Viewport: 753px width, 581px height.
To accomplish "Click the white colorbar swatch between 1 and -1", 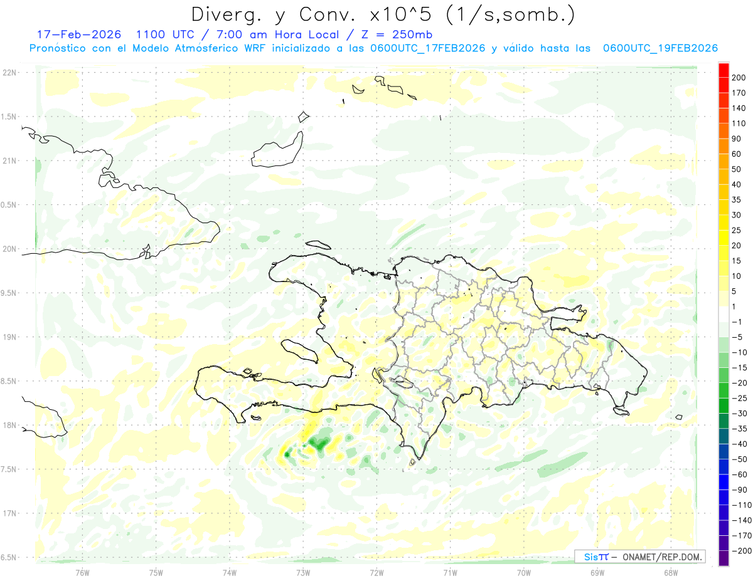I will [x=724, y=314].
